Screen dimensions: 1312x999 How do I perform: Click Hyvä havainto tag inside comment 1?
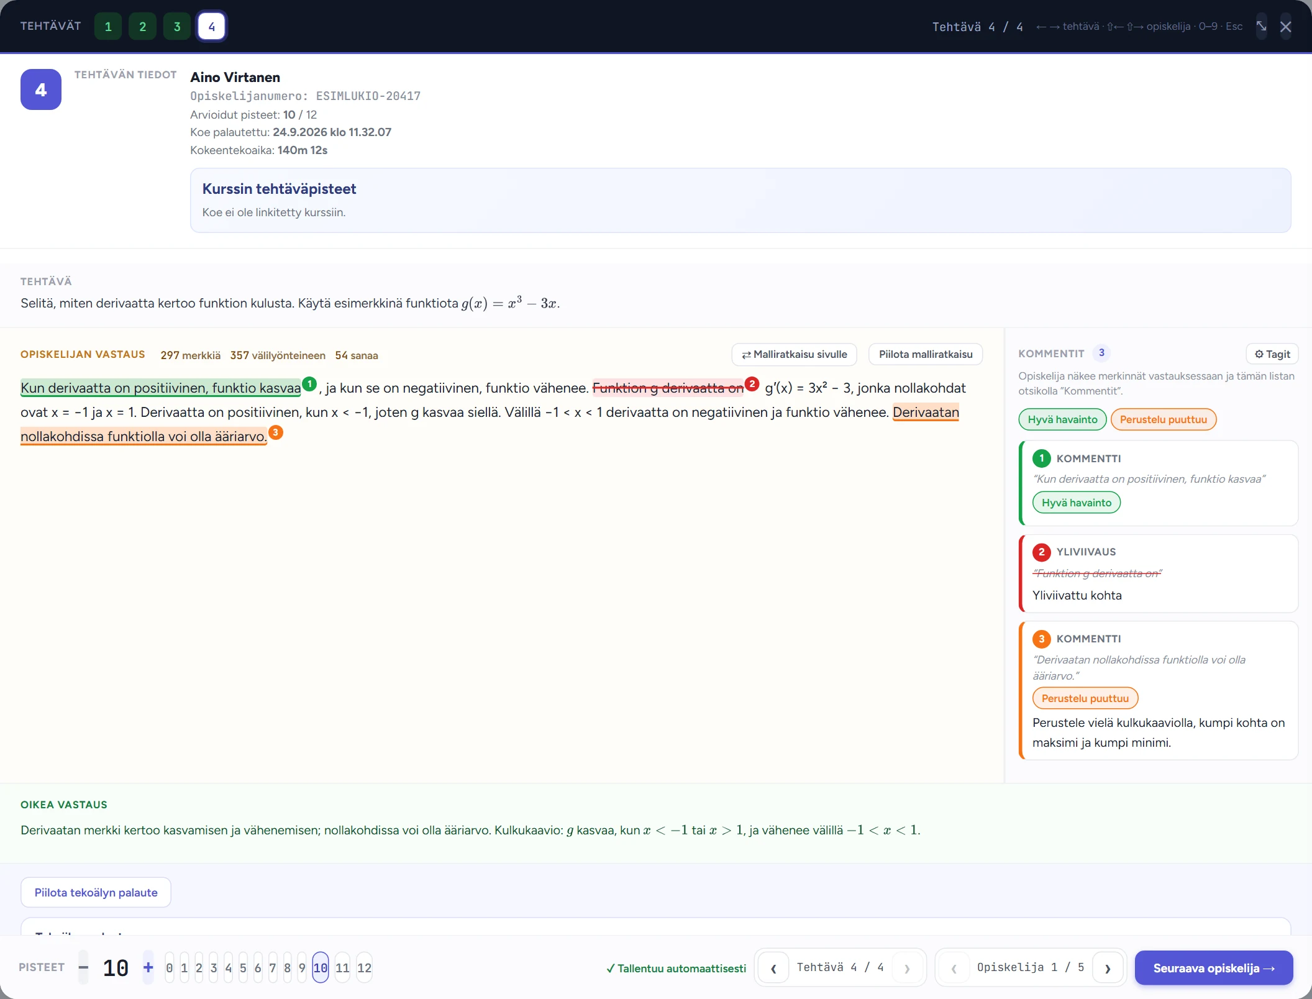(x=1077, y=503)
